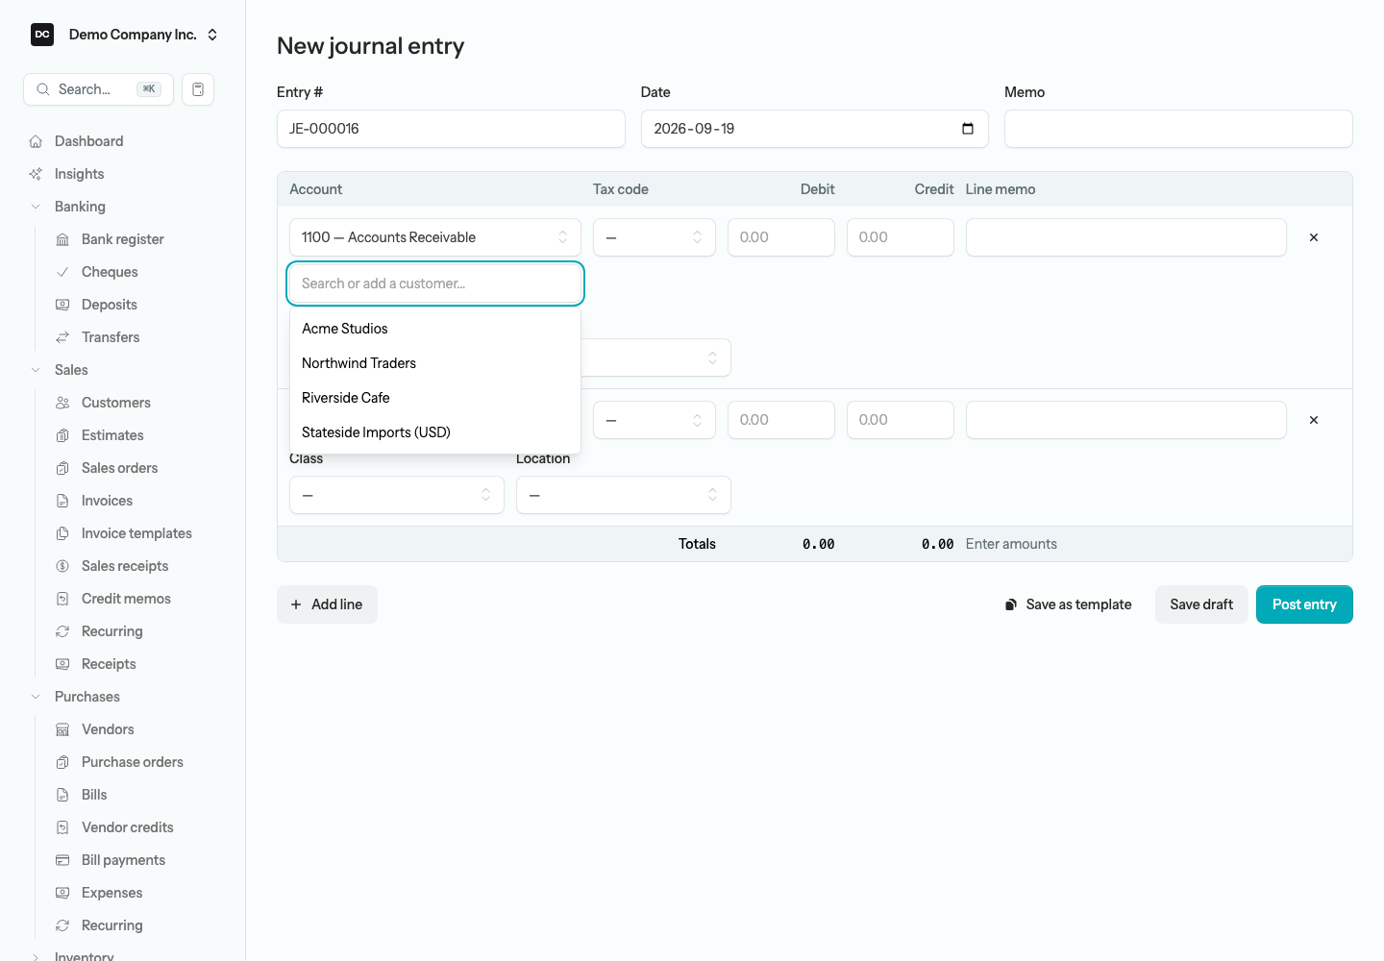The image size is (1384, 961).
Task: Open the second line's Tax code dropdown
Action: (655, 420)
